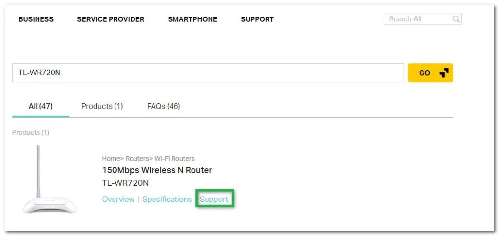Click the highlighted Support link for the router
Viewport: 499px width, 236px height.
(x=214, y=200)
